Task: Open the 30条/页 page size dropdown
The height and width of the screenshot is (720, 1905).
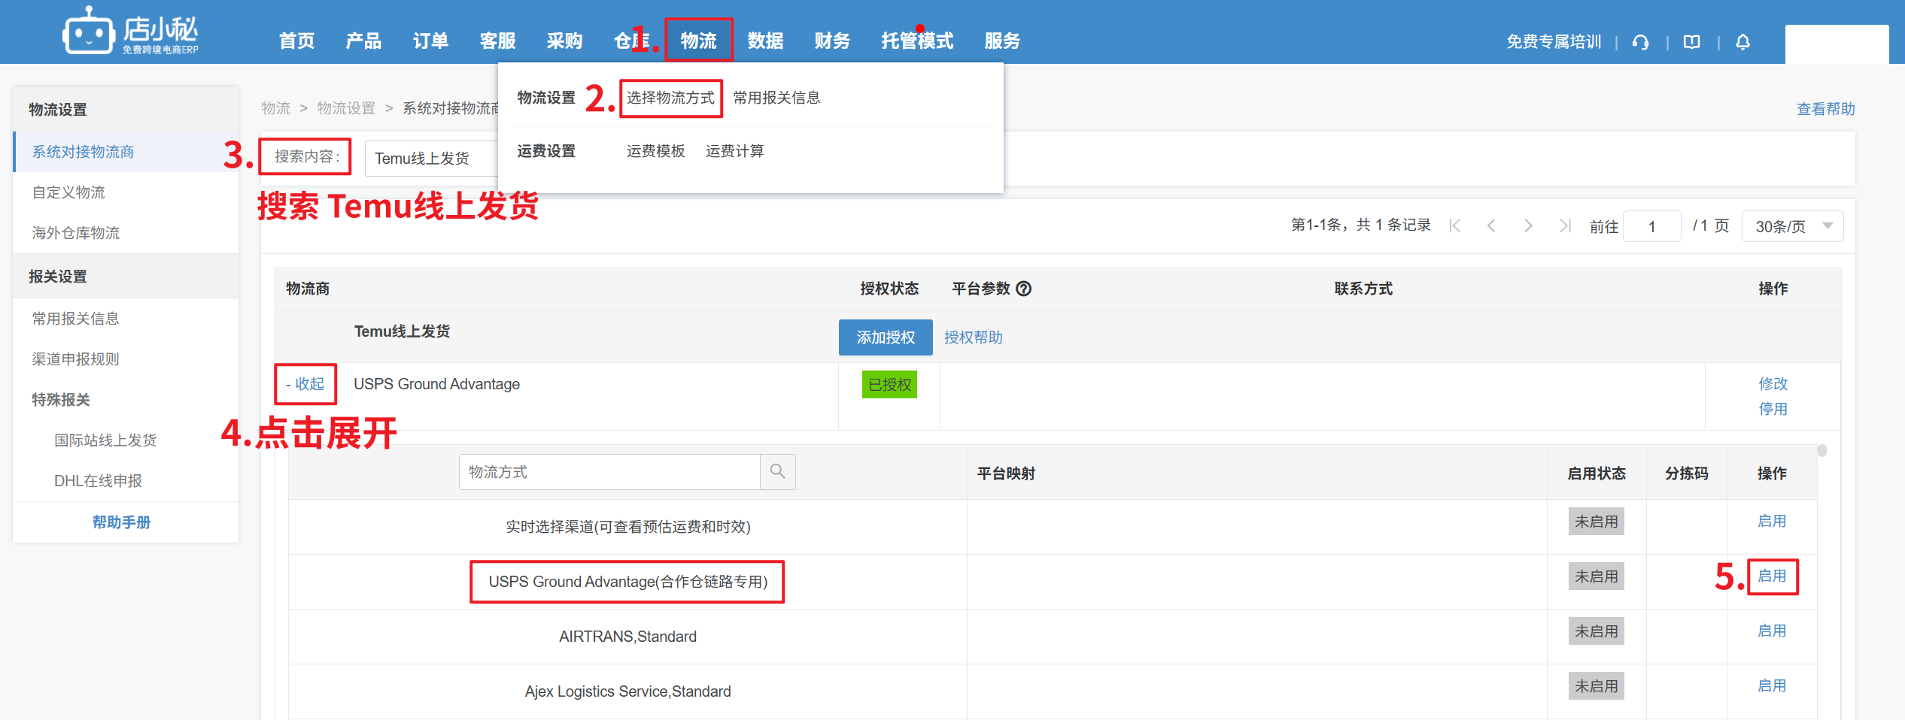Action: coord(1792,226)
